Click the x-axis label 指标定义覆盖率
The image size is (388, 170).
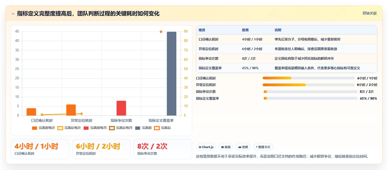[161, 120]
